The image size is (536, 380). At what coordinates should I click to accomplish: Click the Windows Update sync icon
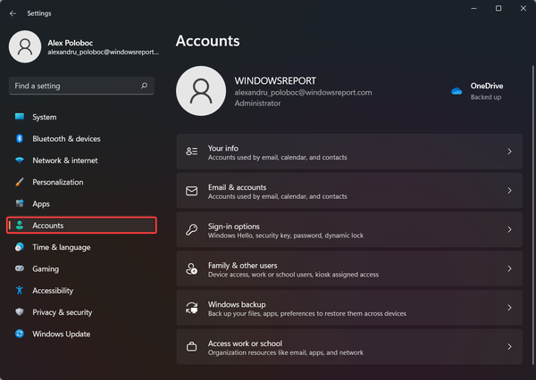pos(19,334)
